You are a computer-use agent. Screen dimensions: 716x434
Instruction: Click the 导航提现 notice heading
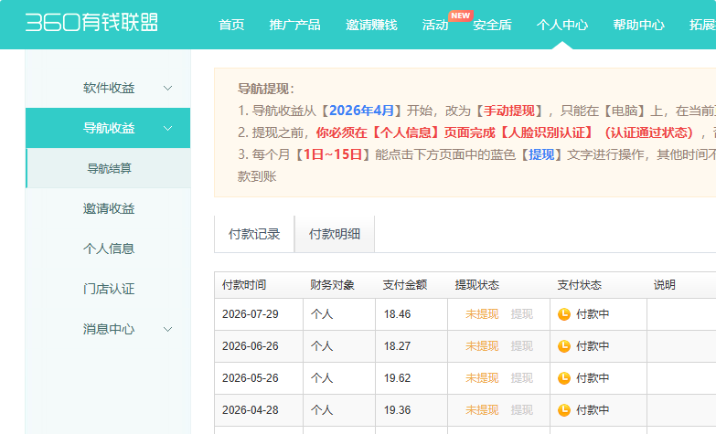pos(266,89)
